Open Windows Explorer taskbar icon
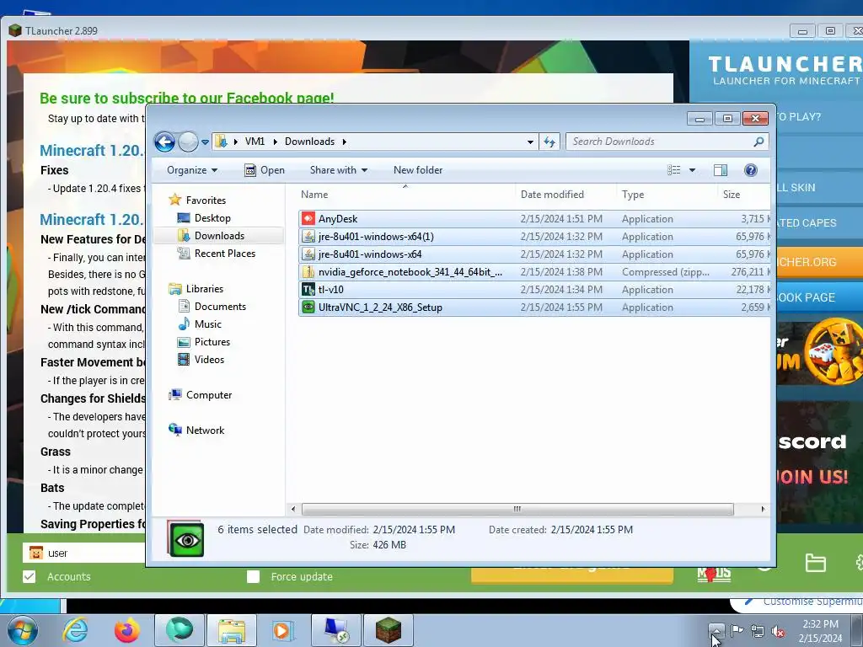The image size is (863, 647). tap(232, 630)
